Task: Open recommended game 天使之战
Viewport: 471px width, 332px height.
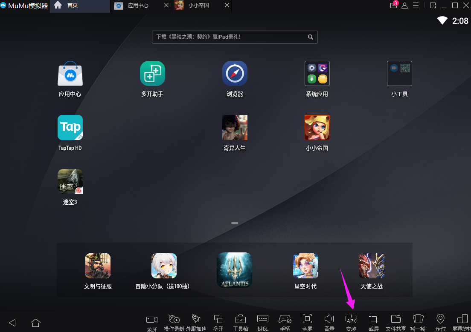Action: pos(372,266)
